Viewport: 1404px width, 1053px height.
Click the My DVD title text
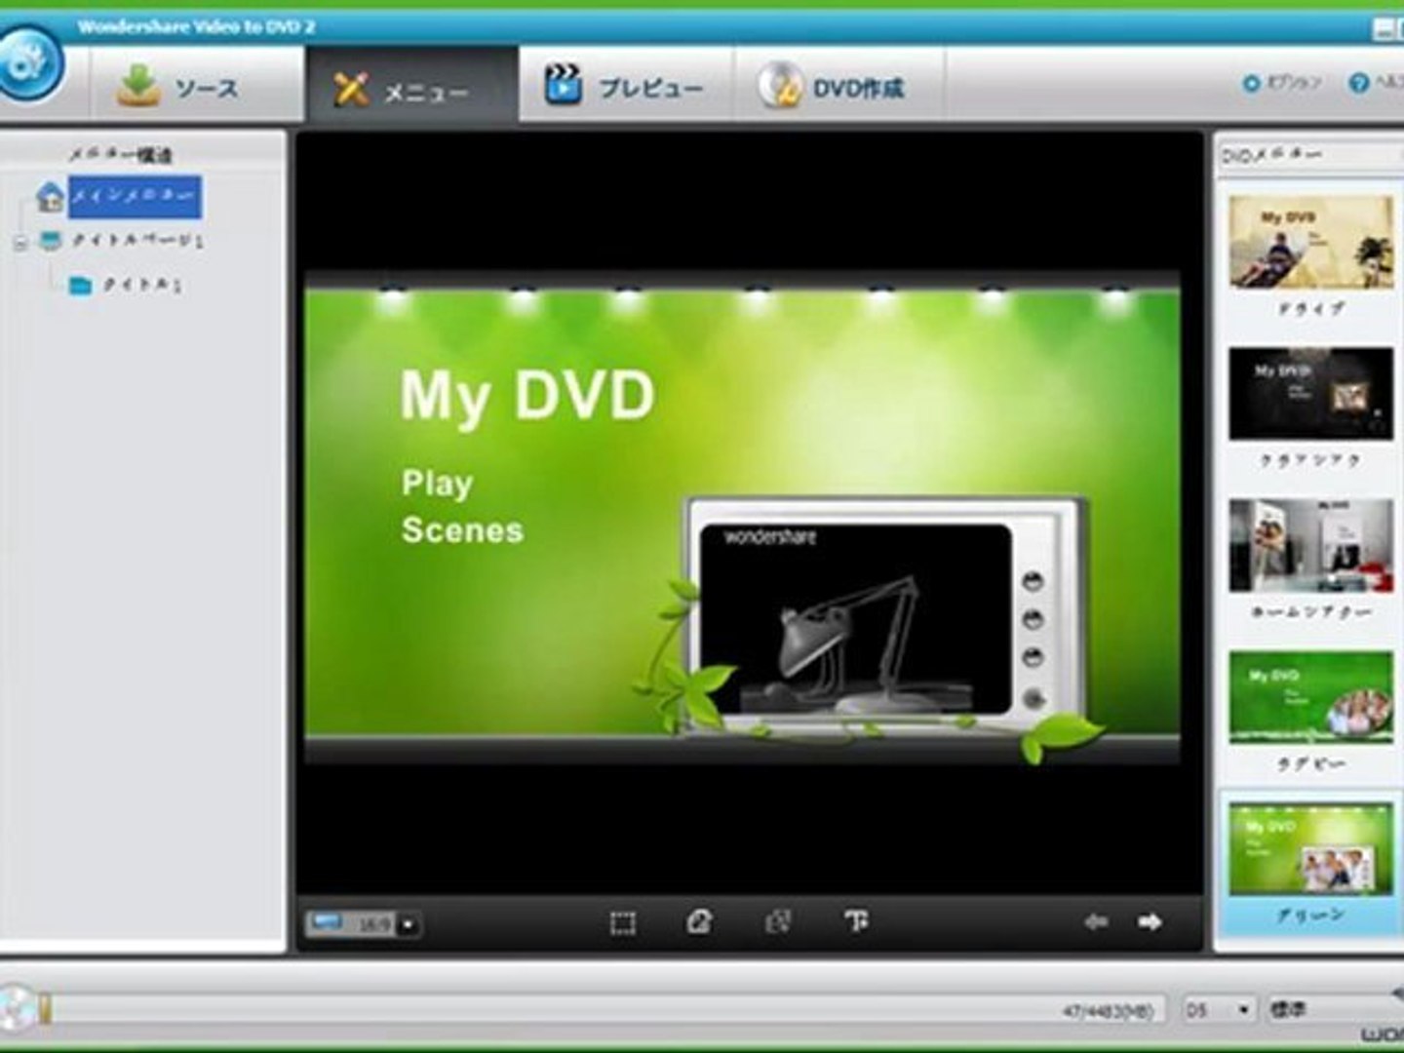coord(527,397)
